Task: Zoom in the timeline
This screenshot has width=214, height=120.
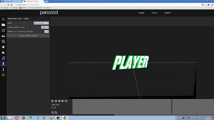Action: coord(56,113)
